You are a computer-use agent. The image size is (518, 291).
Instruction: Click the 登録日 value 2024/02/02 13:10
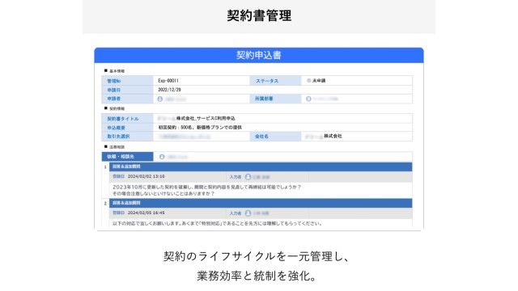pos(146,176)
